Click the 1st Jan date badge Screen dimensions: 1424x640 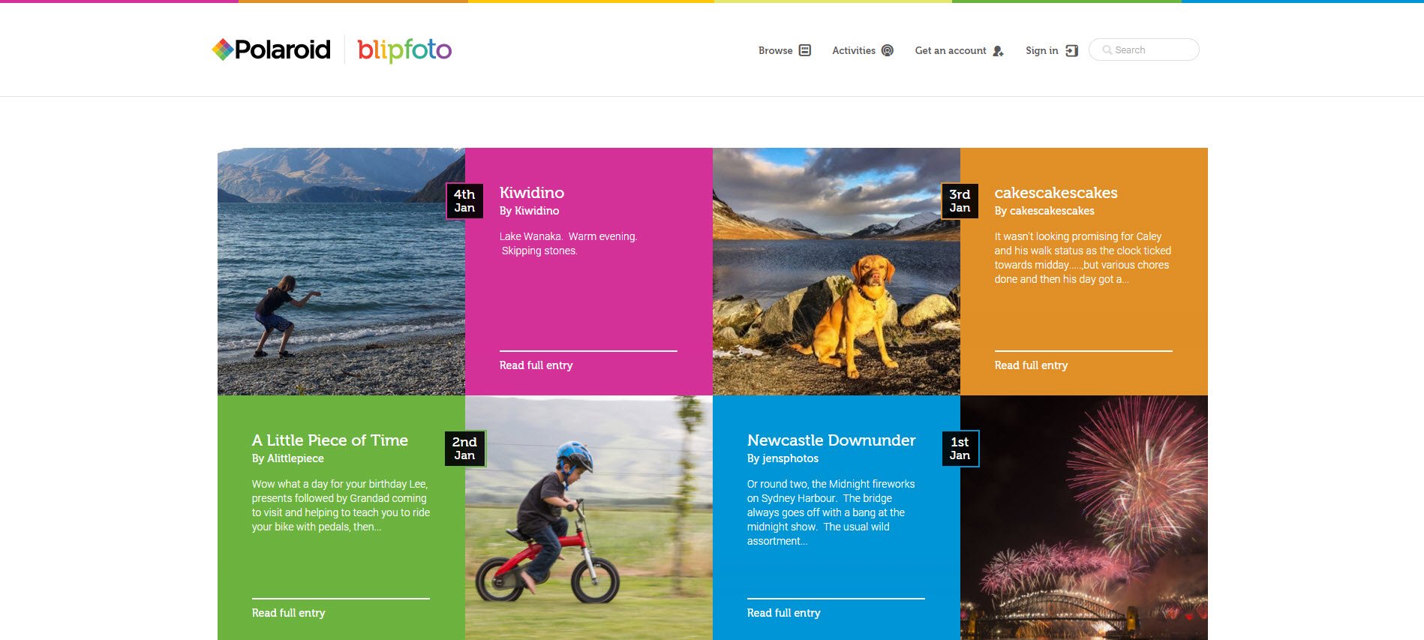[x=960, y=449]
